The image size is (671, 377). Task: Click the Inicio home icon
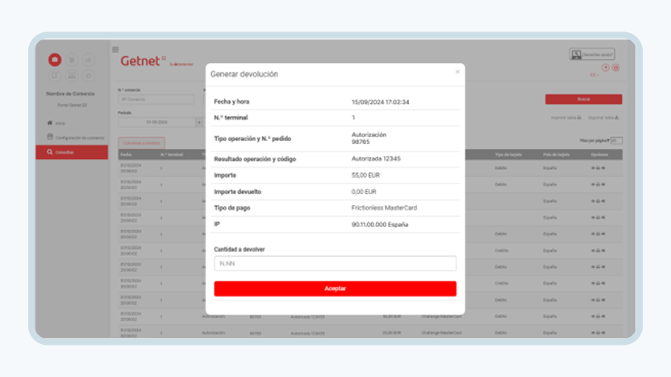click(50, 123)
